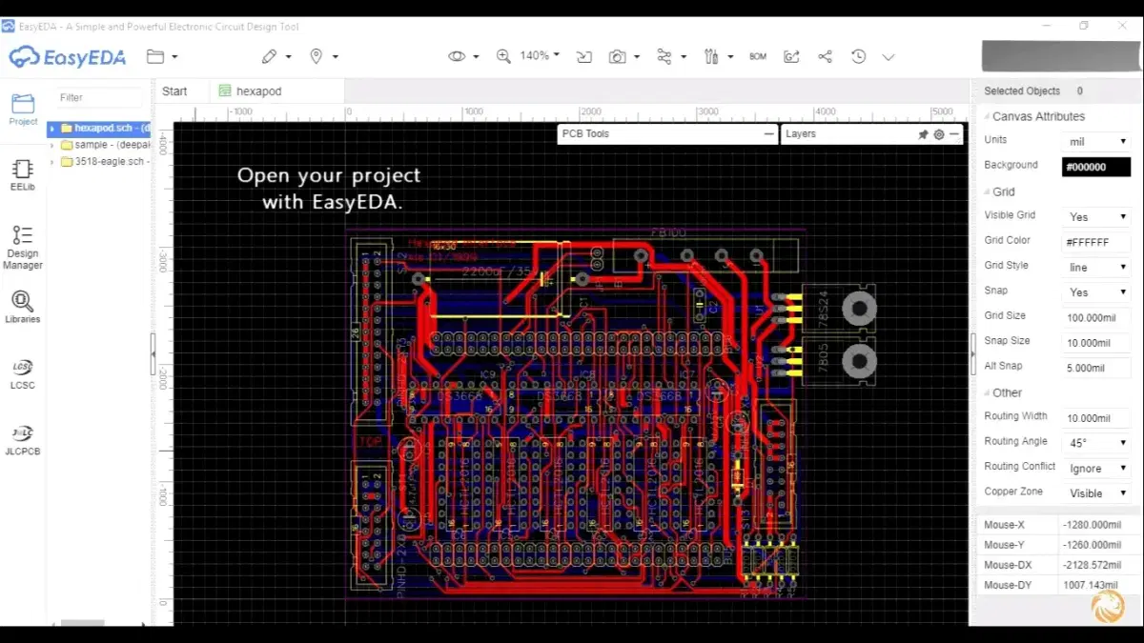Open the Libraries search panel
The image size is (1144, 643).
coord(22,308)
